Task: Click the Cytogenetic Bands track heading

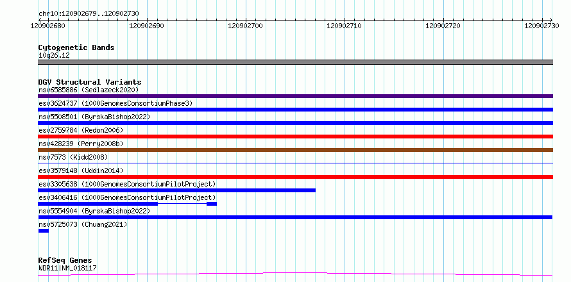Action: [76, 47]
